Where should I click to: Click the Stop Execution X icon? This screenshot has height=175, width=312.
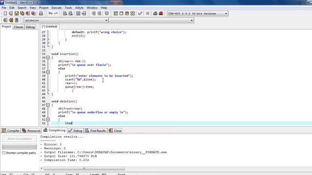point(148,14)
